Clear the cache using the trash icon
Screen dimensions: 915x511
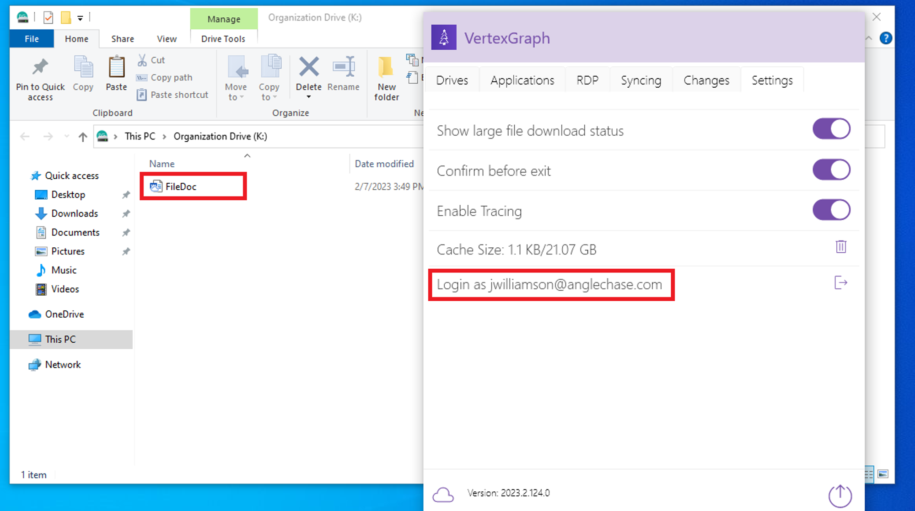click(841, 247)
